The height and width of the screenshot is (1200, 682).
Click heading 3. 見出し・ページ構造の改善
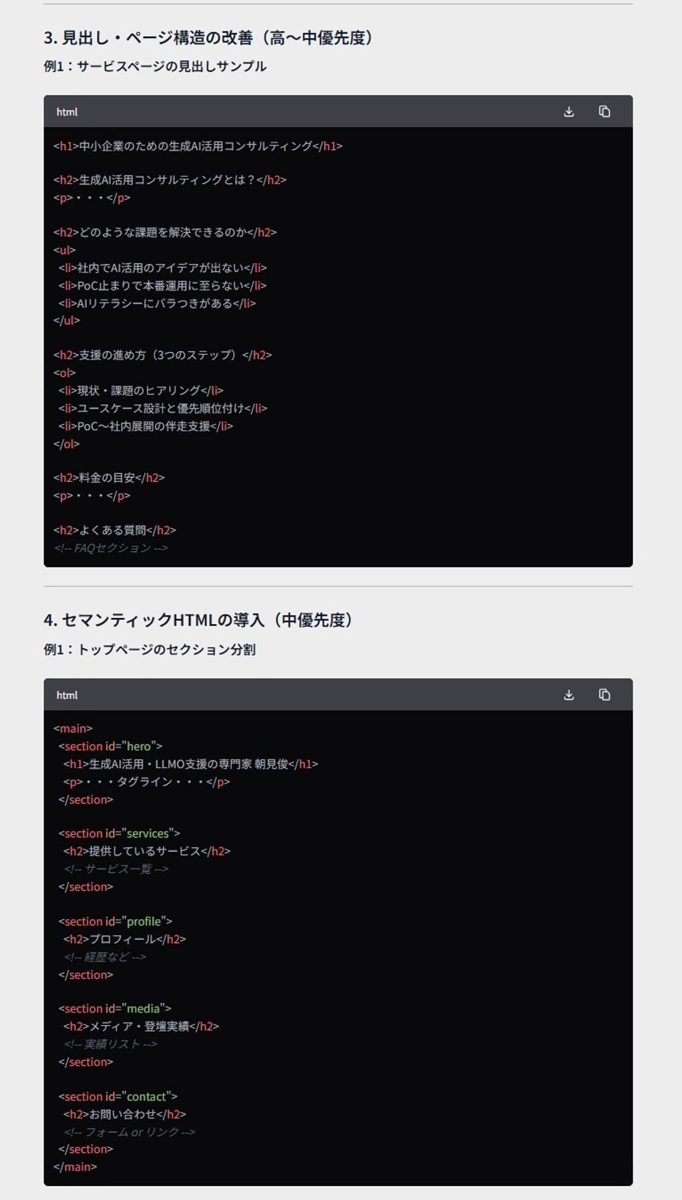point(210,37)
